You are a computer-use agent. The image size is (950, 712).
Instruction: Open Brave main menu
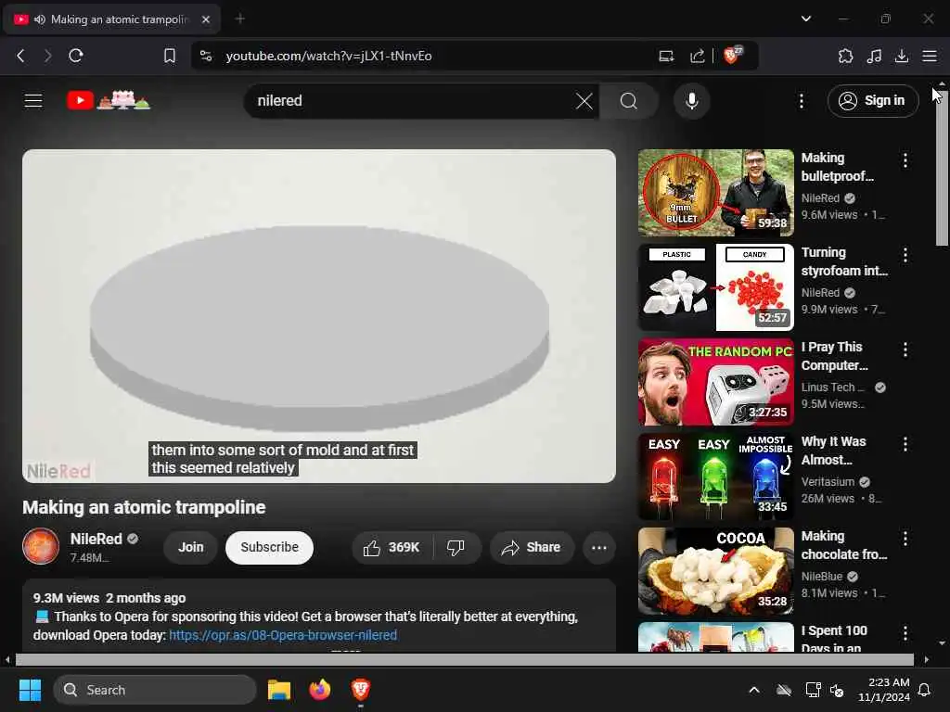pos(930,57)
